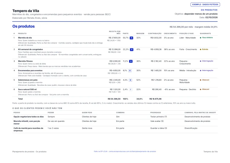Click the priority 'Testar primeiro (7)'

click(x=158, y=117)
